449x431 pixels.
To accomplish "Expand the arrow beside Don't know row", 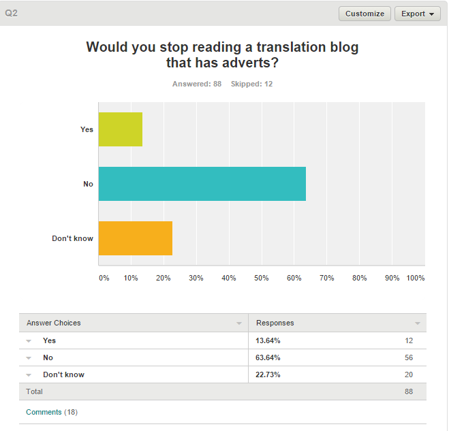I will tap(29, 375).
